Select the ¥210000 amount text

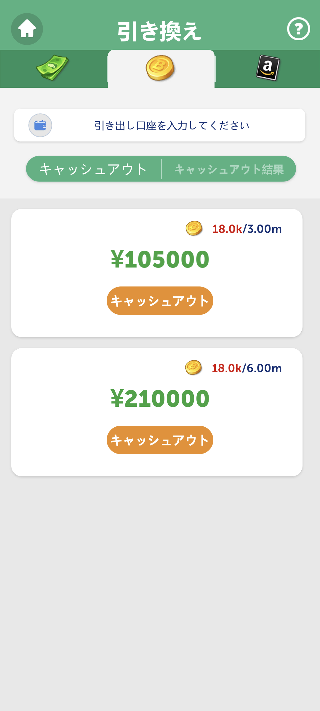point(160,399)
